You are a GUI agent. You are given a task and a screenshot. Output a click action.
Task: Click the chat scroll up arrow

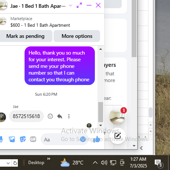pyautogui.click(x=101, y=49)
